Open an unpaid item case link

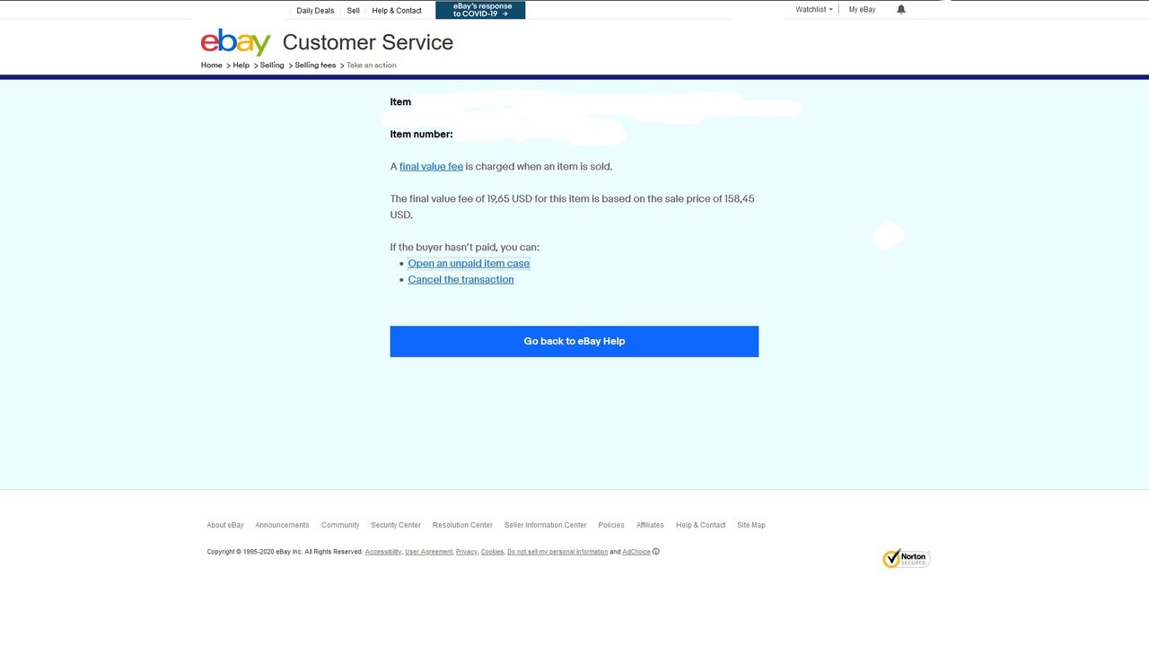click(x=469, y=264)
